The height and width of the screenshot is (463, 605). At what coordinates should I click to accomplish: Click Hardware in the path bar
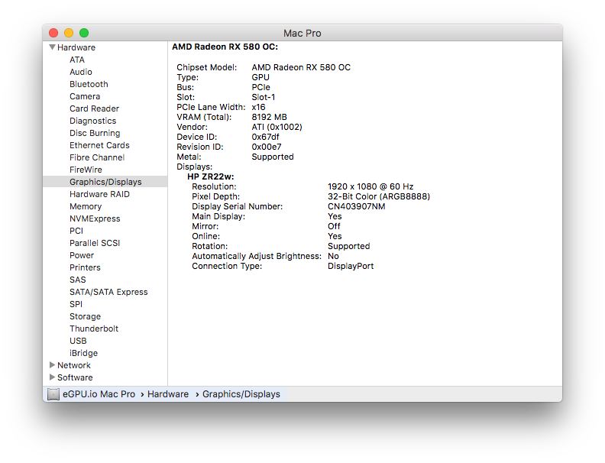(168, 394)
